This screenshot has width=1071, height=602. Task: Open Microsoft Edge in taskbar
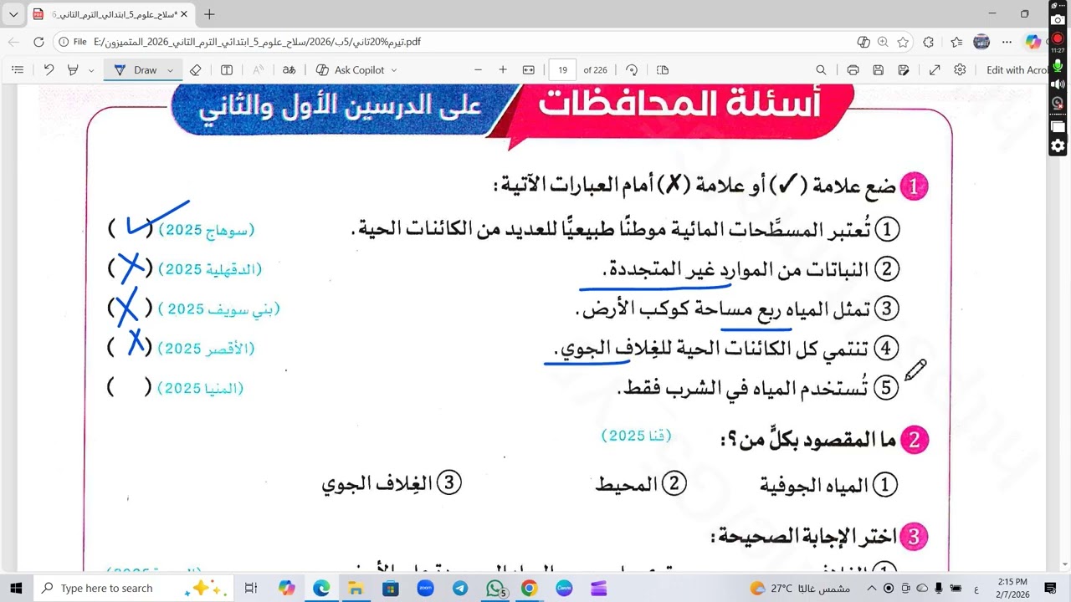(321, 589)
